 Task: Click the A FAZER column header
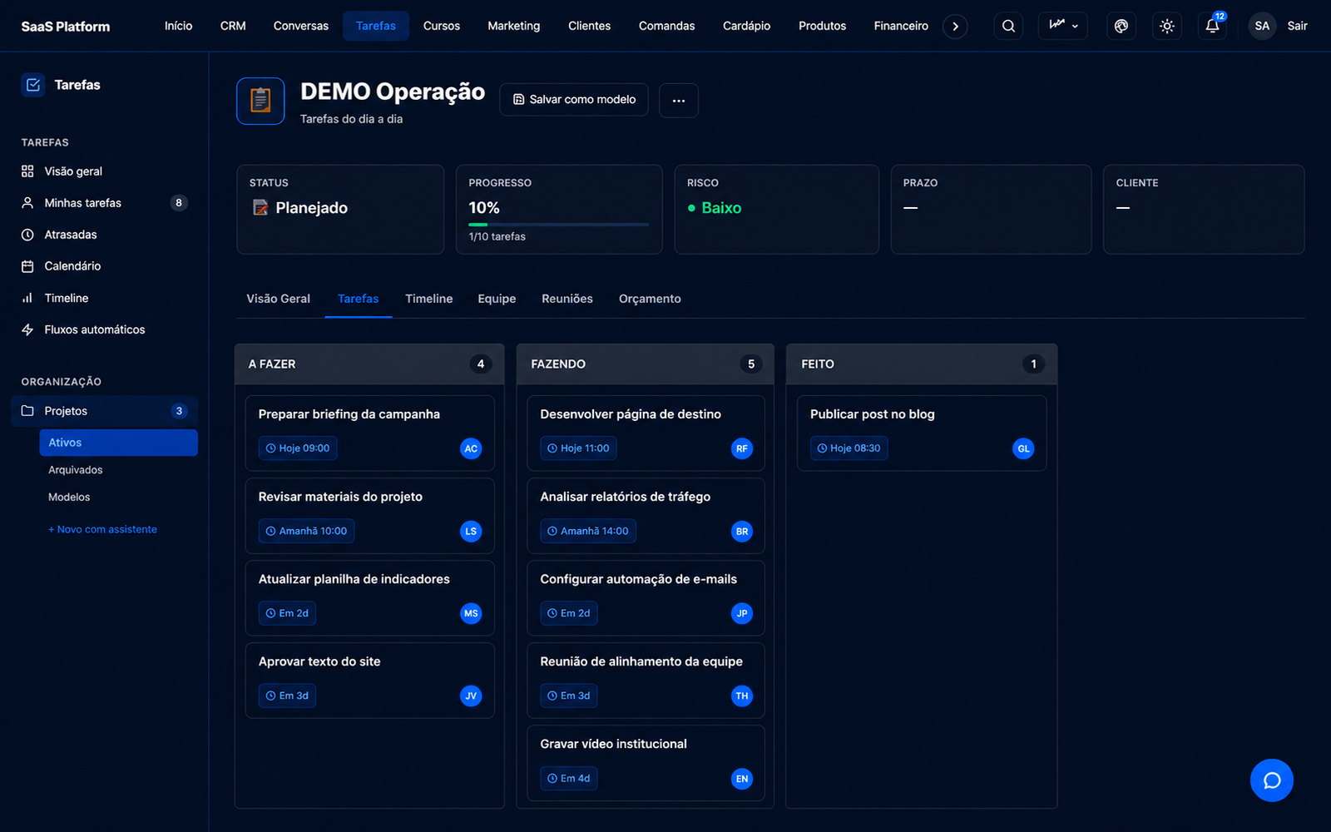click(369, 364)
